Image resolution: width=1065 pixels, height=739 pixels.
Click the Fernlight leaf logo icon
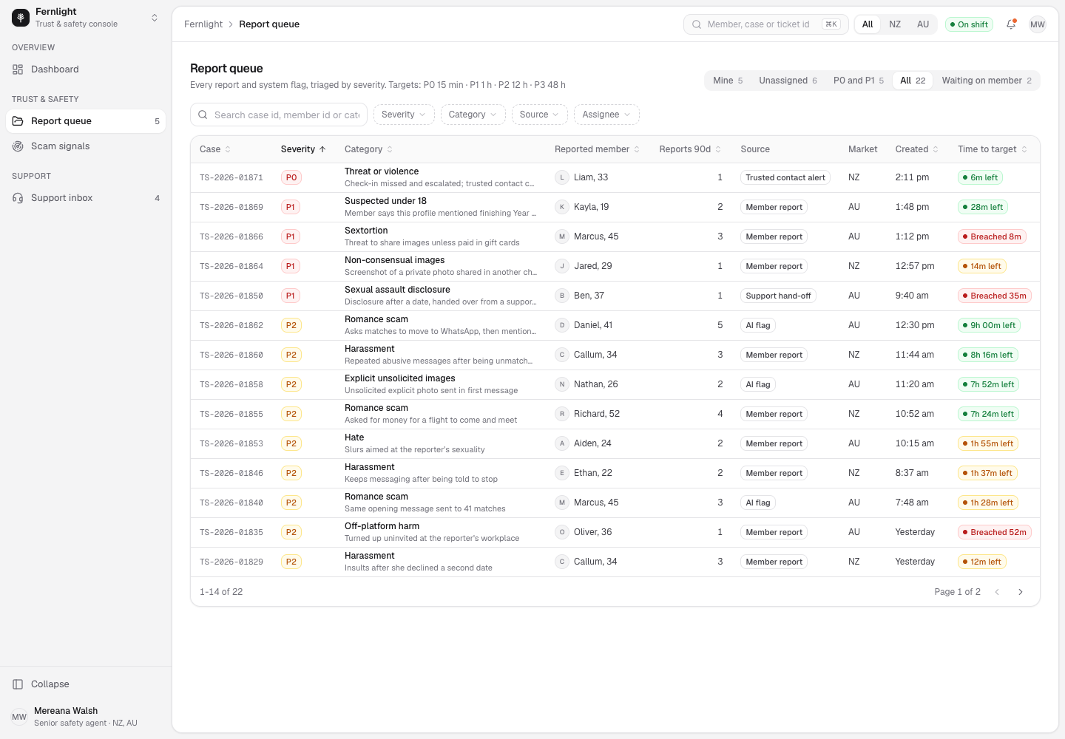[21, 18]
